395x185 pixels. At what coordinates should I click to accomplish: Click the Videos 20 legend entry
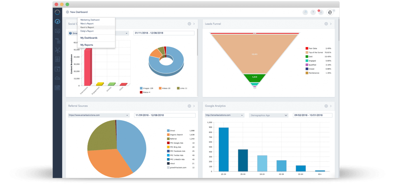point(165,88)
